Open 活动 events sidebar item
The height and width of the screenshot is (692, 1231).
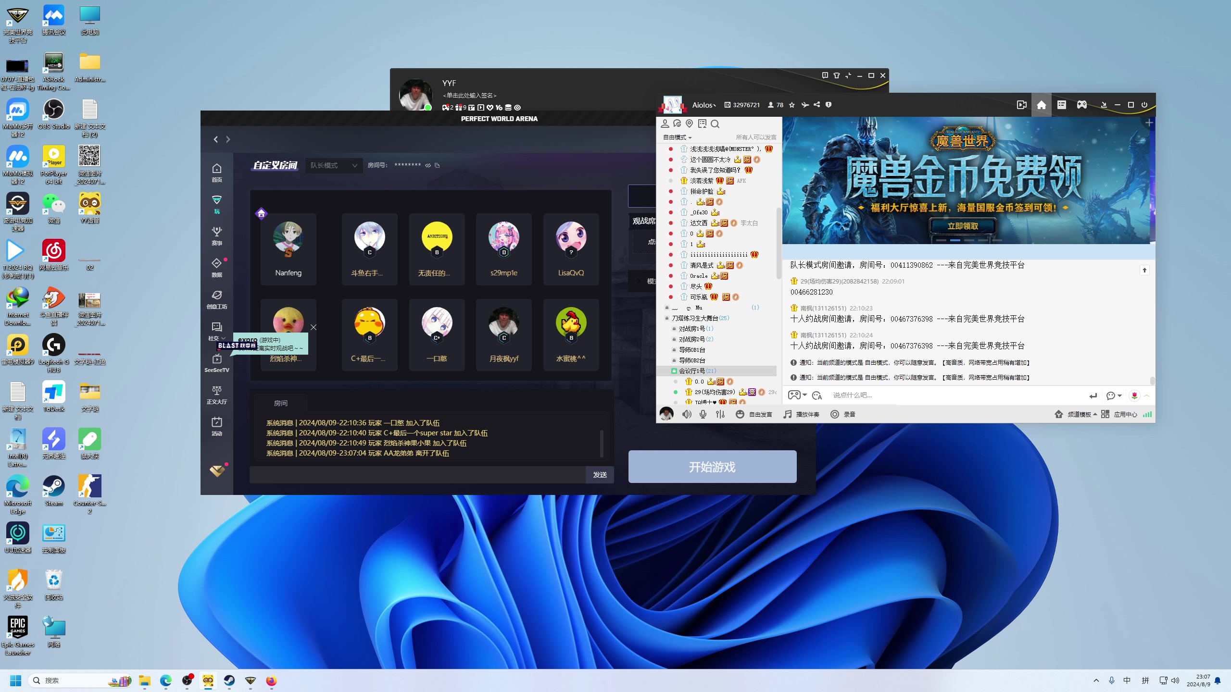[217, 426]
